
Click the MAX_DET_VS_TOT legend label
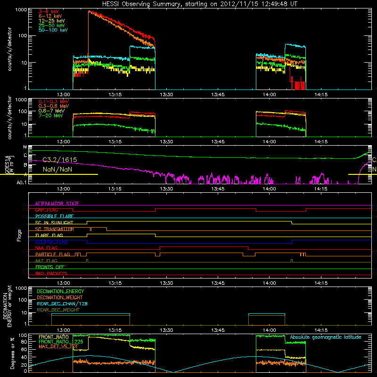(58, 346)
